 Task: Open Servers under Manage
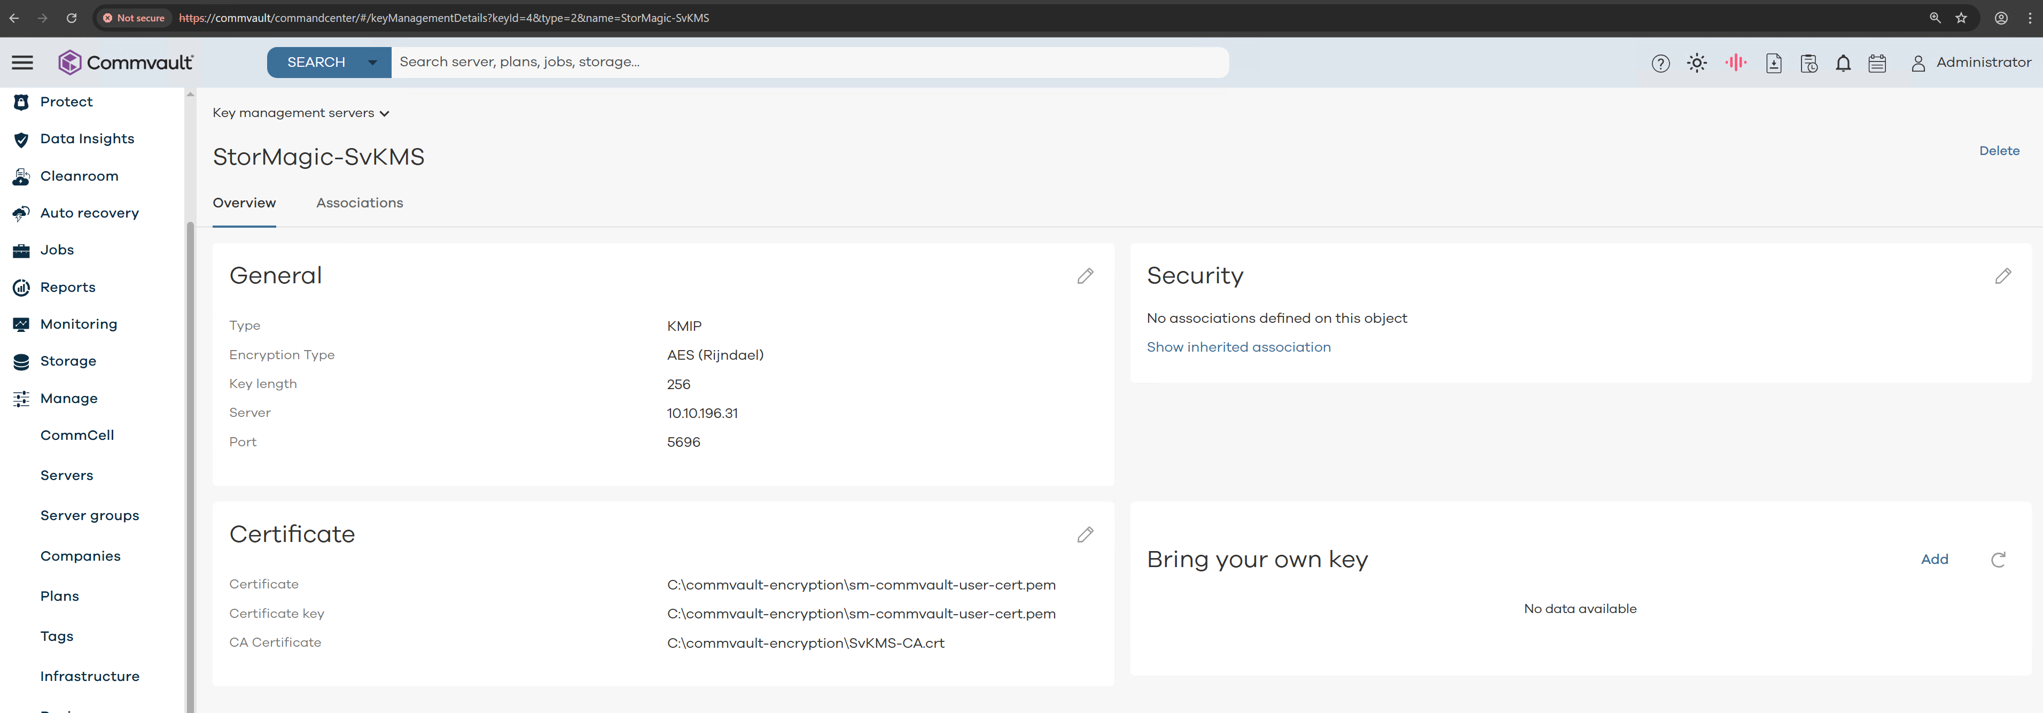click(67, 476)
